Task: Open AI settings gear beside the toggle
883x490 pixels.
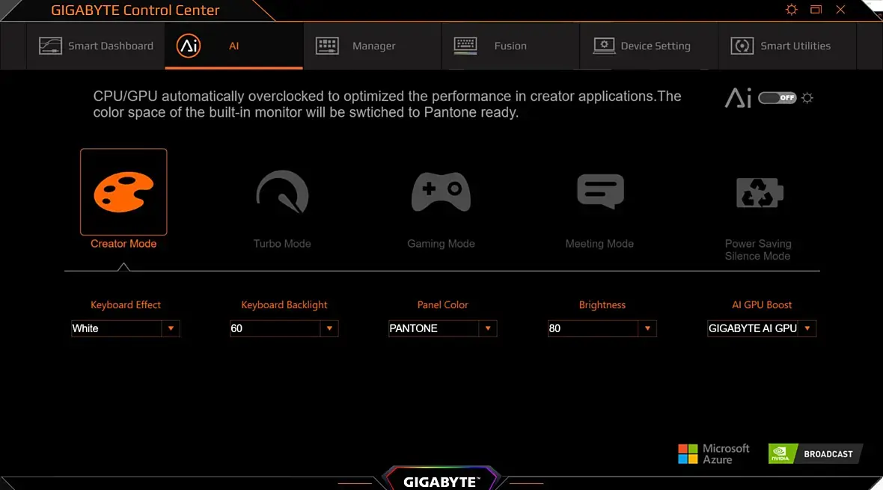Action: pyautogui.click(x=807, y=98)
